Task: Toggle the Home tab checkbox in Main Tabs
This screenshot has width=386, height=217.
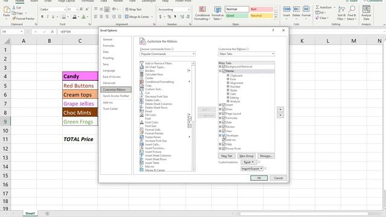Action: (224, 71)
